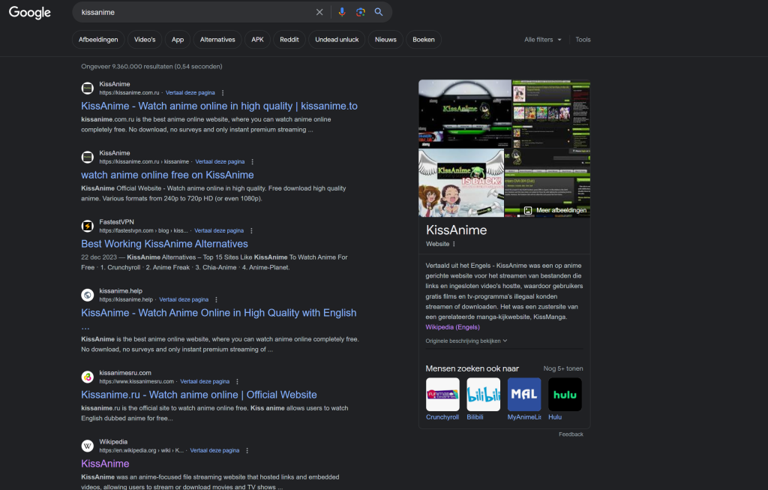Click the kissanimesru.com favicon

pyautogui.click(x=87, y=377)
